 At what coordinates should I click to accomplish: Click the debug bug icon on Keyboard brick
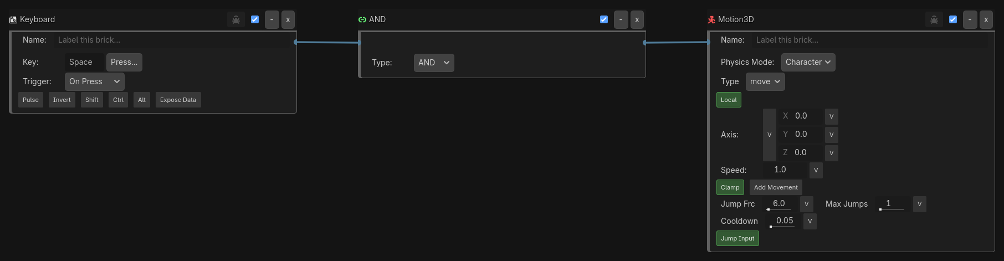pos(236,19)
